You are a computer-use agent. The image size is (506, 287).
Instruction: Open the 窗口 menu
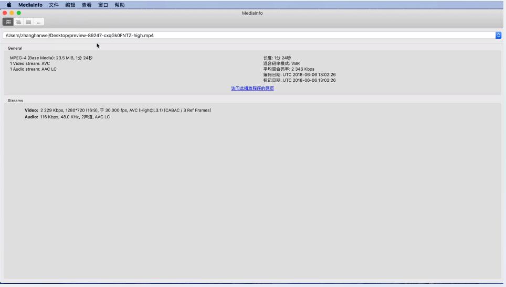pyautogui.click(x=103, y=5)
